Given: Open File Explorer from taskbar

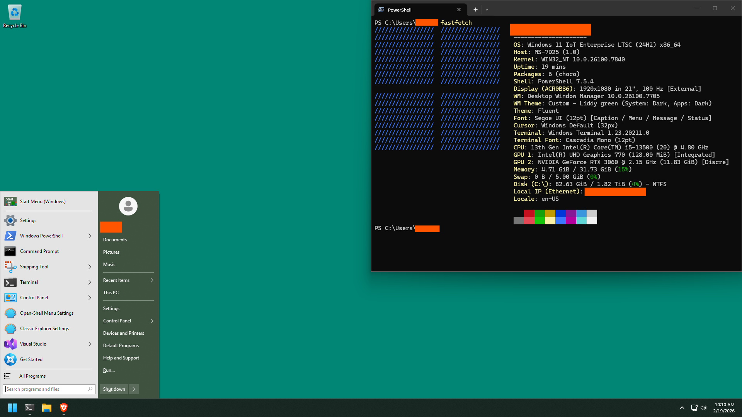Looking at the screenshot, I should (47, 408).
